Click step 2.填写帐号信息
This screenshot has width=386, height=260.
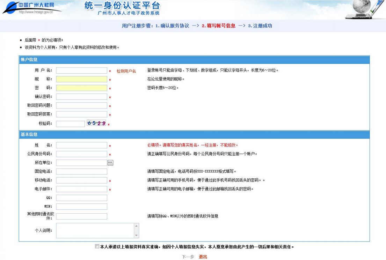pyautogui.click(x=218, y=26)
